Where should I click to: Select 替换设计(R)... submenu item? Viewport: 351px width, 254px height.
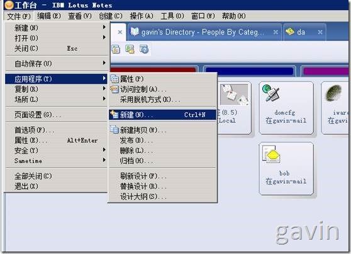pos(162,186)
